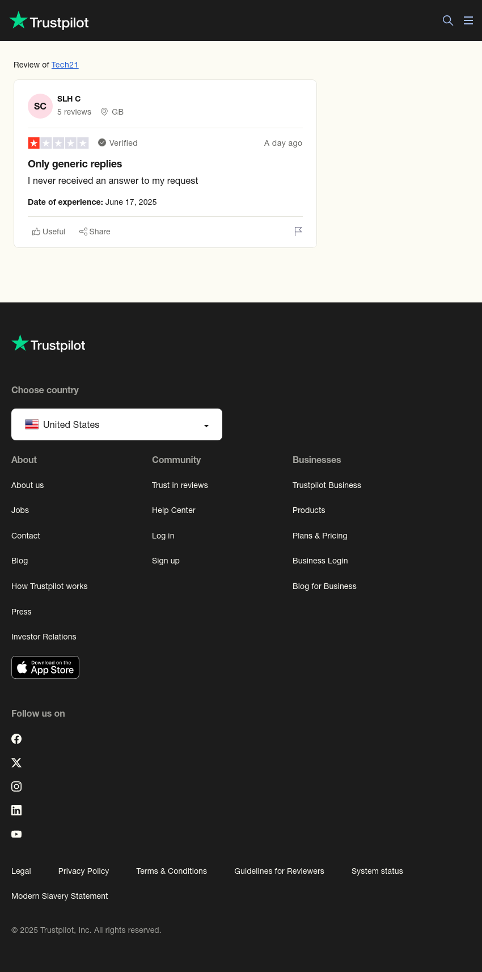Click the GB location marker
The width and height of the screenshot is (482, 972).
click(x=112, y=112)
